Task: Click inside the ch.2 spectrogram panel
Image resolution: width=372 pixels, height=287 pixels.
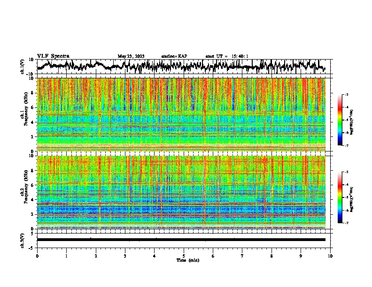Action: [181, 192]
